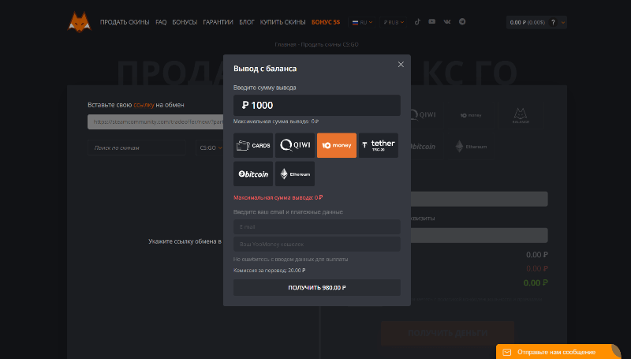Click the red Максимальная сумма вывода warning
Screen dimensions: 631x359
(278, 197)
